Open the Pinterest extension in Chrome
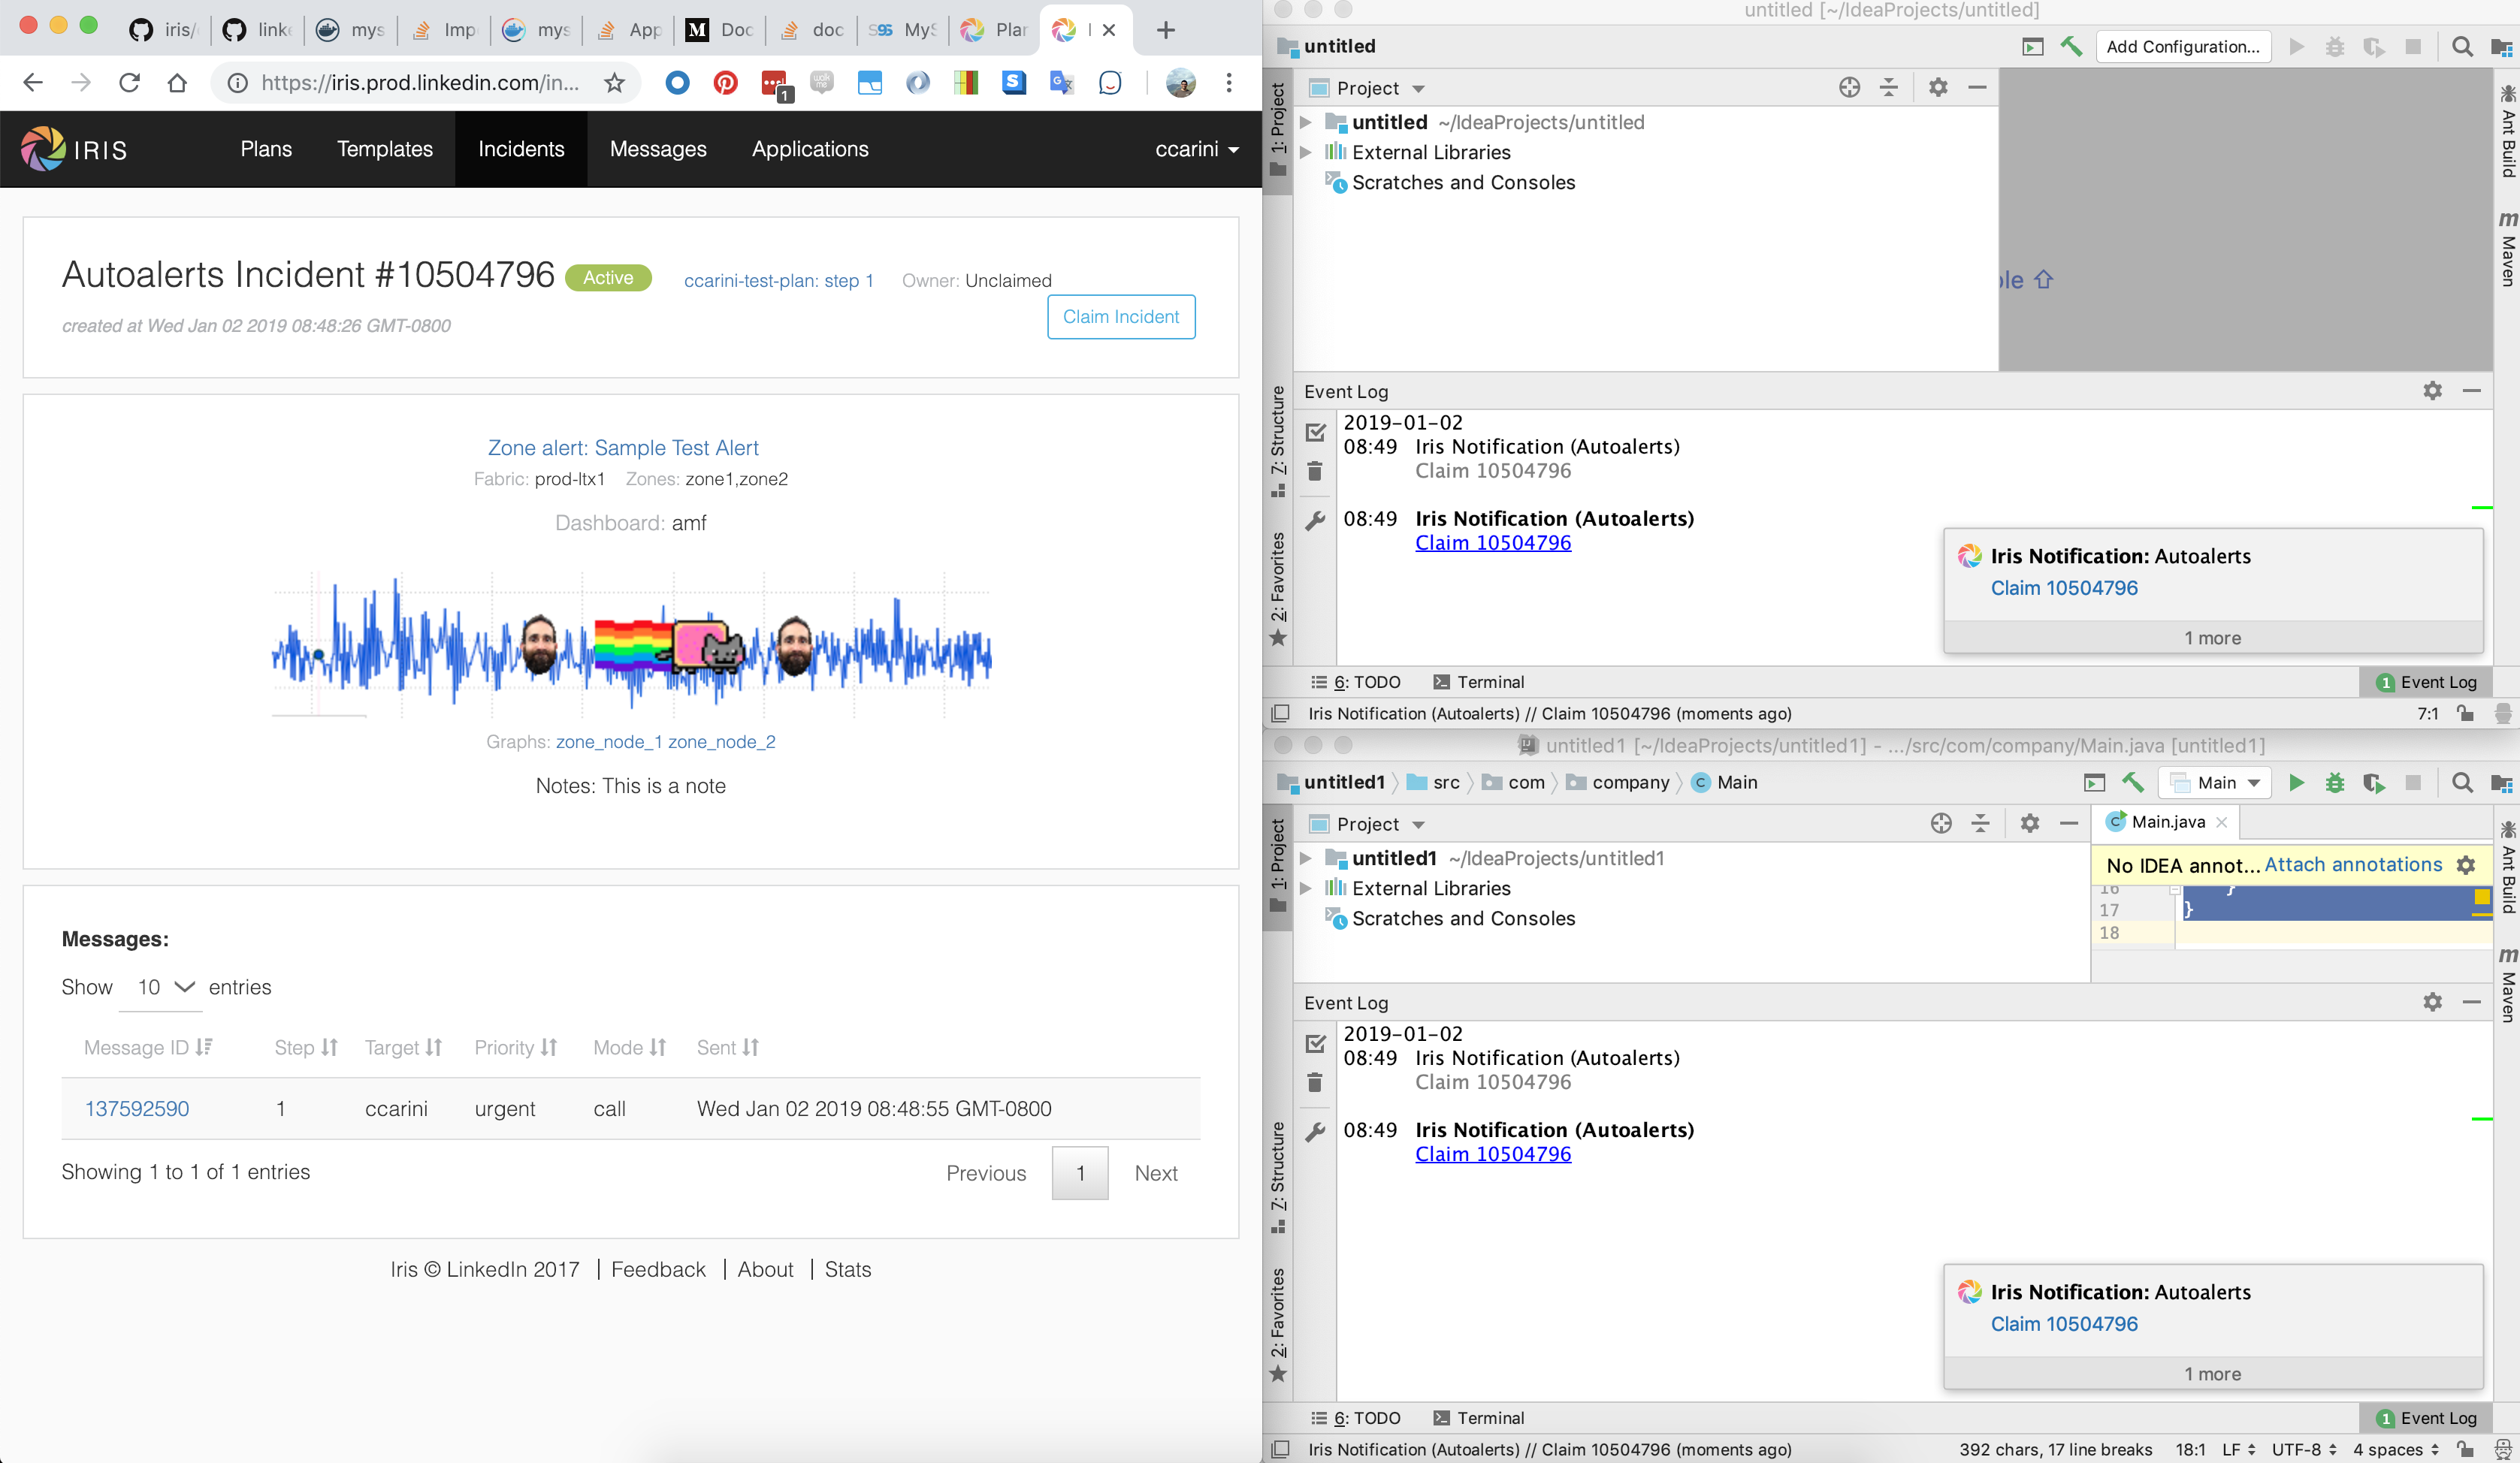2520x1463 pixels. 725,83
